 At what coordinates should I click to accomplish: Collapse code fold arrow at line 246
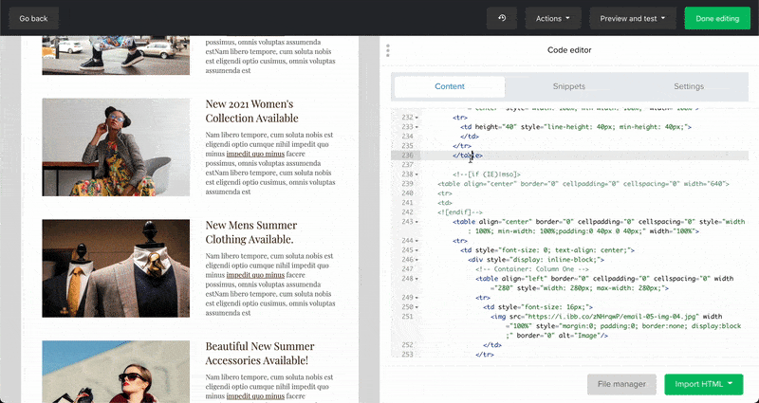417,260
